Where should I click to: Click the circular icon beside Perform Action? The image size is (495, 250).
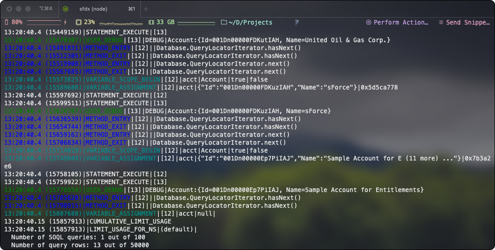pos(369,22)
